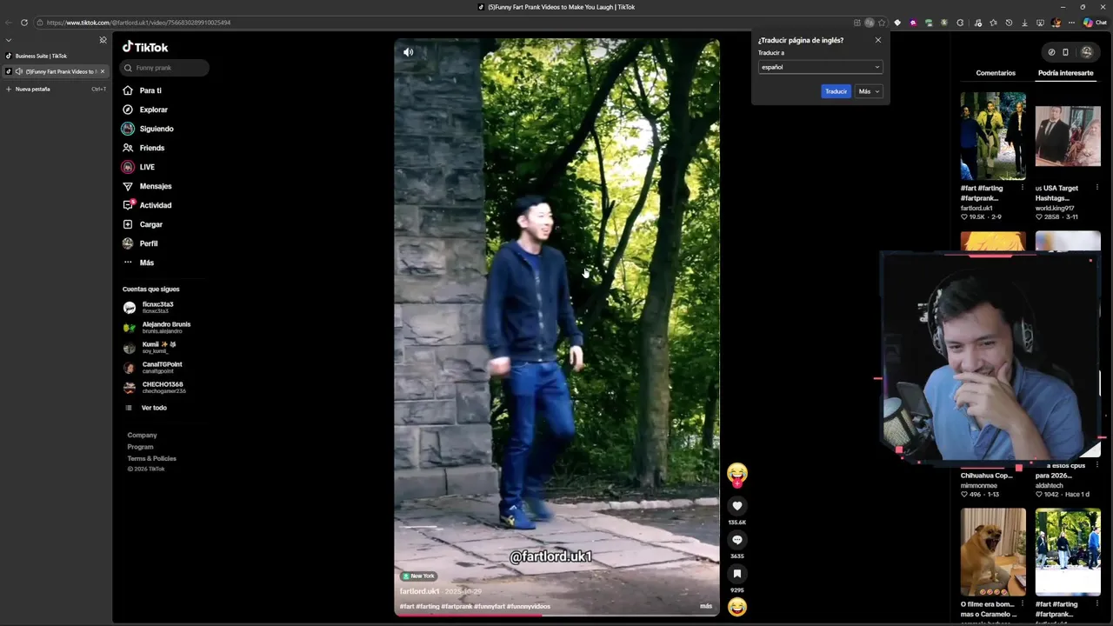The width and height of the screenshot is (1113, 626).
Task: Open the #fart #farting 19.5K video thumbnail
Action: point(993,136)
